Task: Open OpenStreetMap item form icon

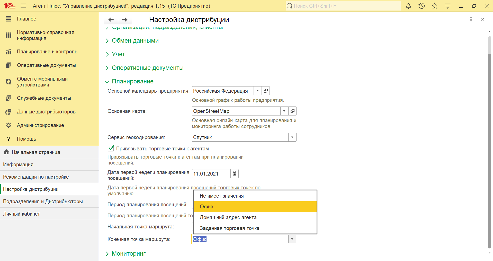Action: click(x=292, y=111)
